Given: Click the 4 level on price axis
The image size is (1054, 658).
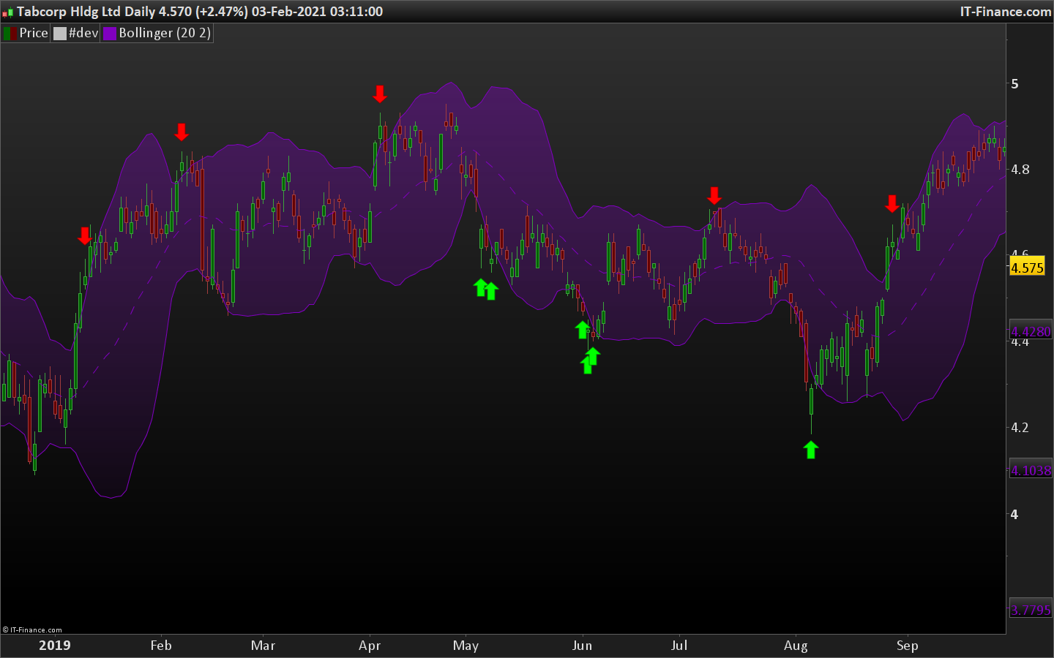Looking at the screenshot, I should 1014,515.
